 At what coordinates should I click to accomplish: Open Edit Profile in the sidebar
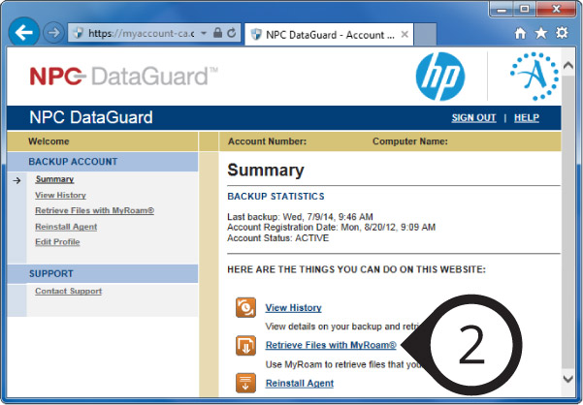(x=57, y=241)
